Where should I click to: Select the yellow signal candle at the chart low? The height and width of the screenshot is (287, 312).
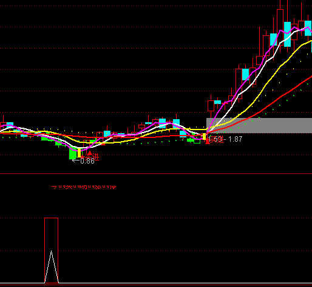[x=79, y=153]
